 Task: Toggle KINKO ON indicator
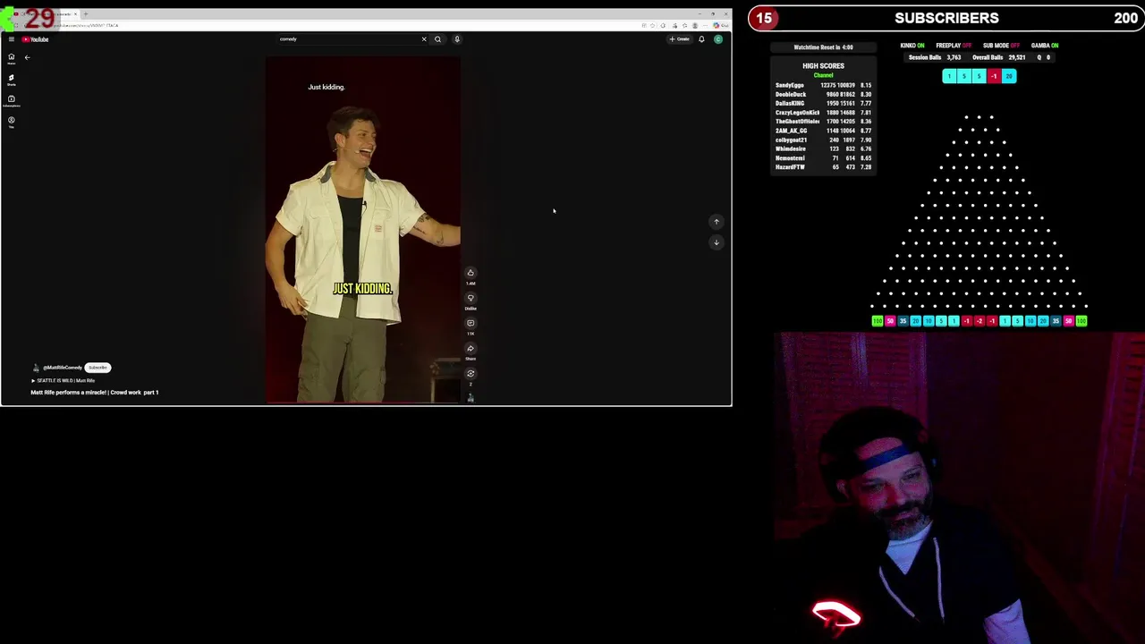pos(912,46)
